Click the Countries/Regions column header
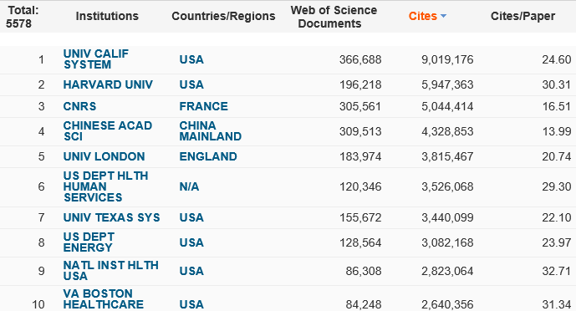 coord(223,16)
